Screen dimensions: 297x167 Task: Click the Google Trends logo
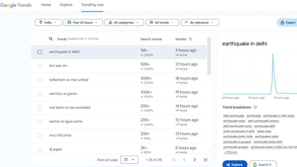pos(16,5)
